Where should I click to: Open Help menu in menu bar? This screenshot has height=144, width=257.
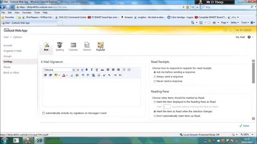click(x=45, y=12)
